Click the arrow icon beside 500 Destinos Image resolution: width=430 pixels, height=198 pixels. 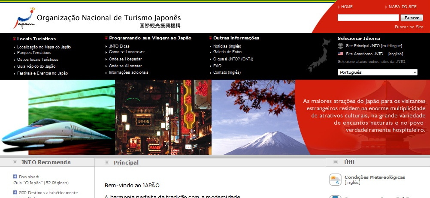tap(15, 192)
